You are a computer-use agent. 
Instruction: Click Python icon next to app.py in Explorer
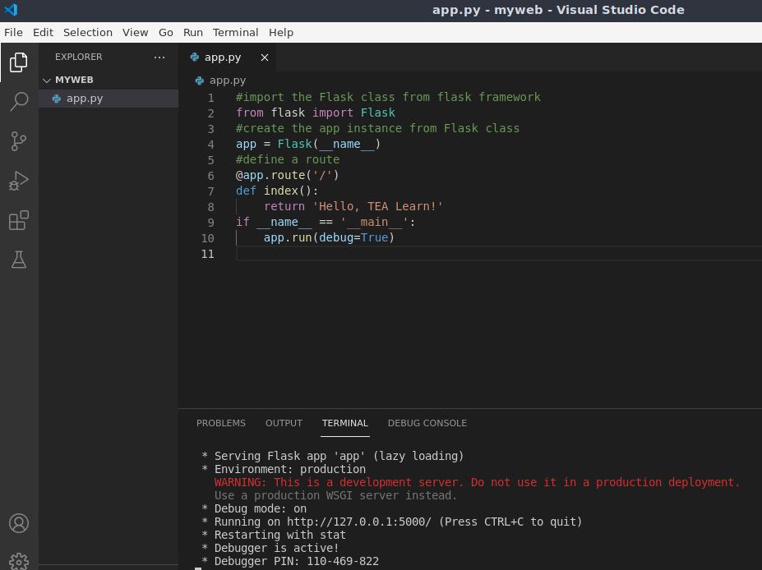click(x=57, y=99)
